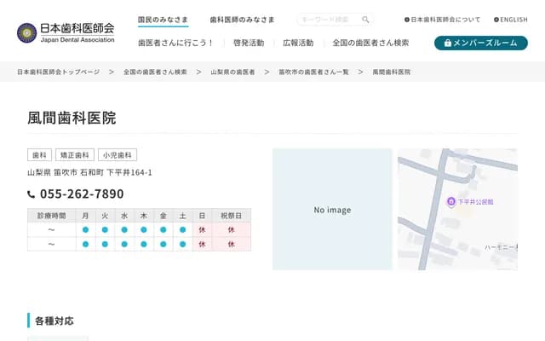This screenshot has width=545, height=341.
Task: Open 全国の歯医者さん検索 in navigation bar
Action: tap(370, 43)
